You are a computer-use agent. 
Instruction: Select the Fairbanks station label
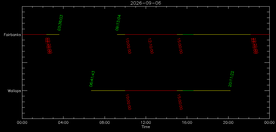point(12,35)
